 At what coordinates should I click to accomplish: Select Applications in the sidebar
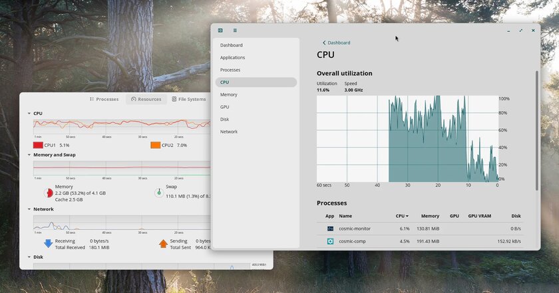[256, 58]
